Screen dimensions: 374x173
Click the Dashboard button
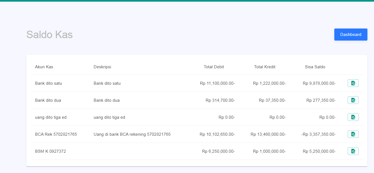click(351, 34)
